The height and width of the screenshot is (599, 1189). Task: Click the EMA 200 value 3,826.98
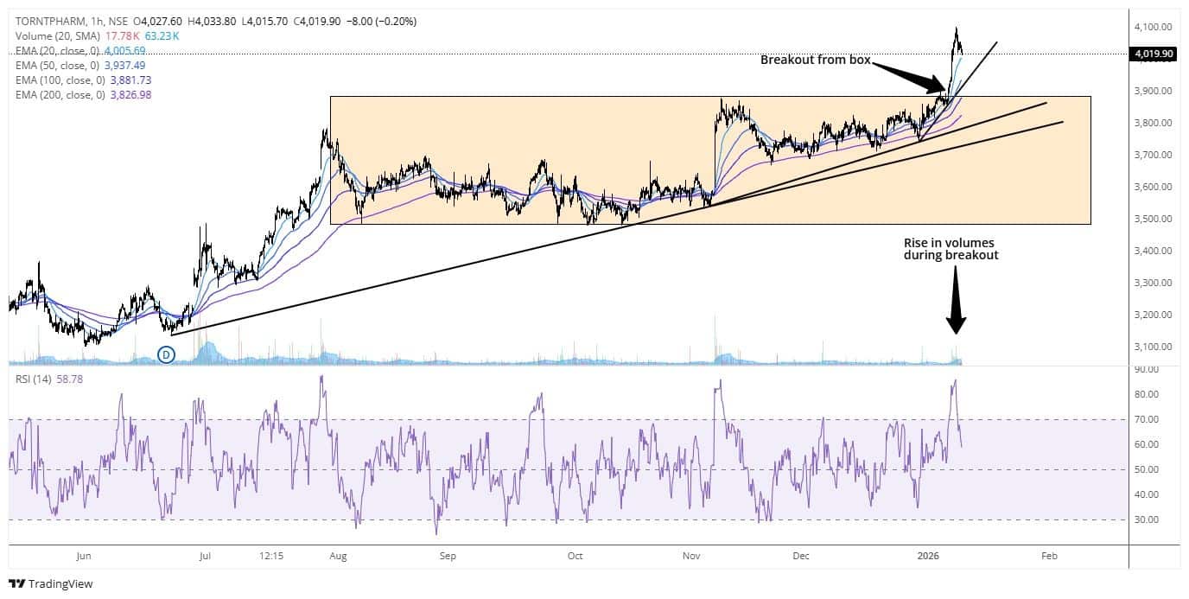click(x=132, y=95)
